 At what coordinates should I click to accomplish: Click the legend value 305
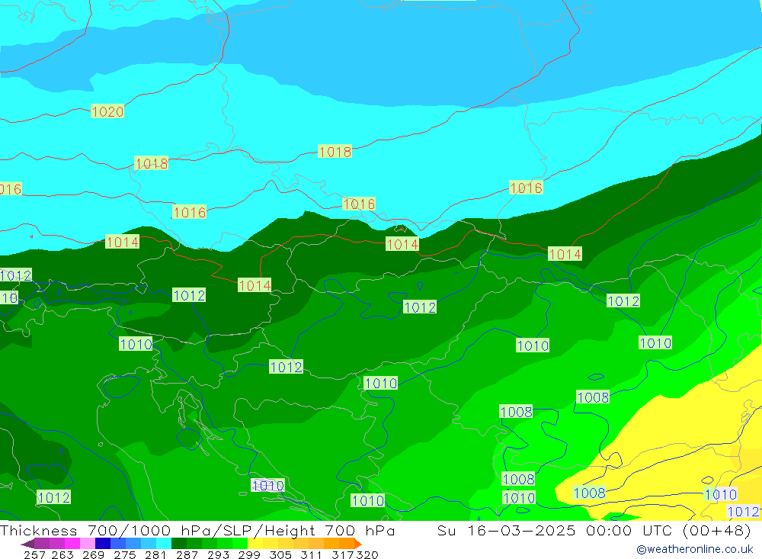[280, 554]
